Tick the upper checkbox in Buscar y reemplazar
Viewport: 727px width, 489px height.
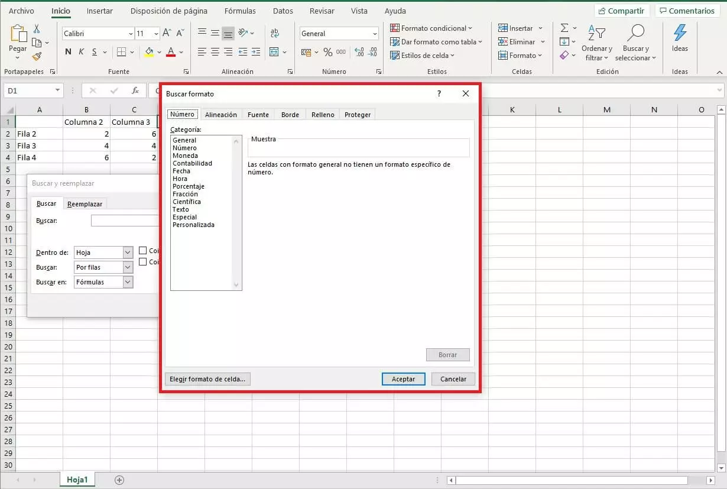(142, 251)
